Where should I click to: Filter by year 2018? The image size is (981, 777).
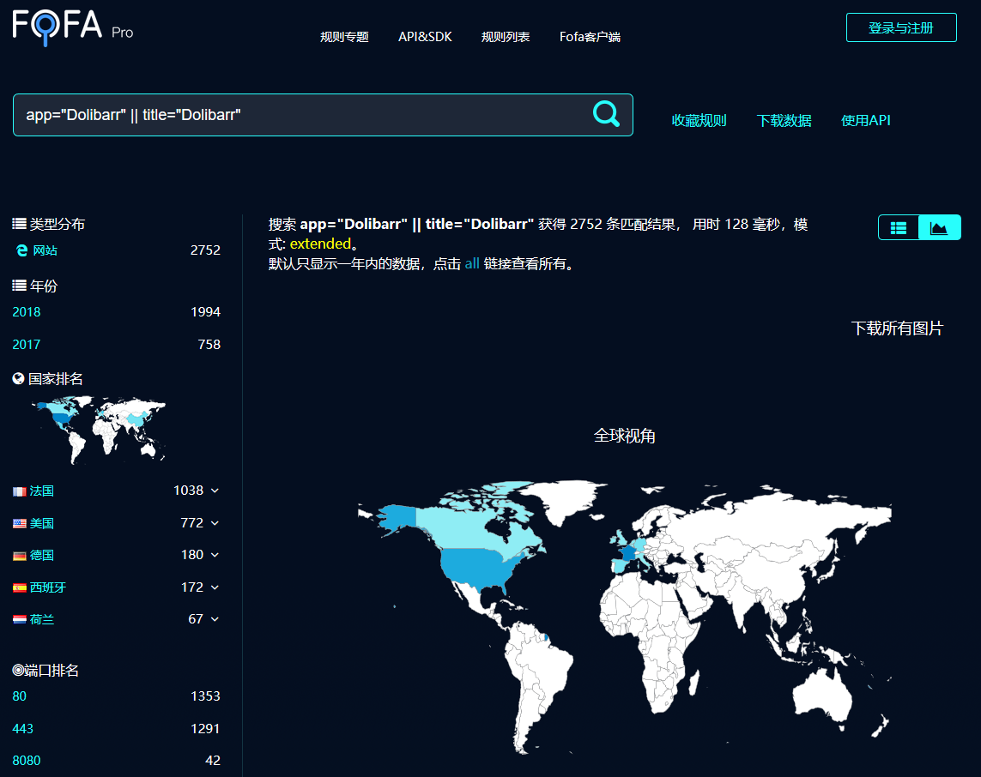pos(27,312)
